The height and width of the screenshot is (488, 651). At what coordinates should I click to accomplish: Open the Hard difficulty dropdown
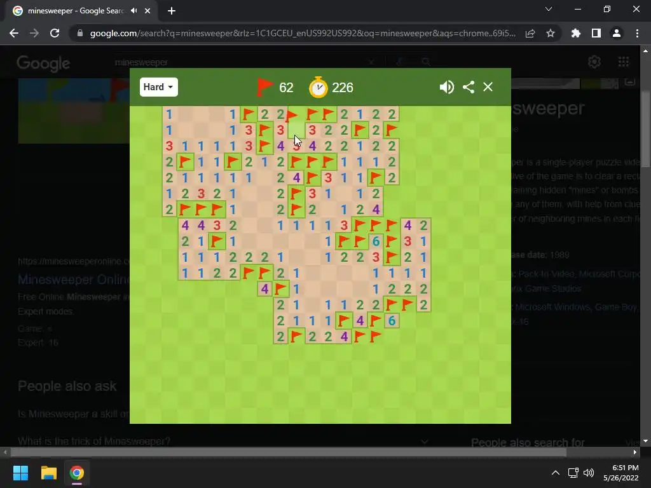click(x=158, y=87)
